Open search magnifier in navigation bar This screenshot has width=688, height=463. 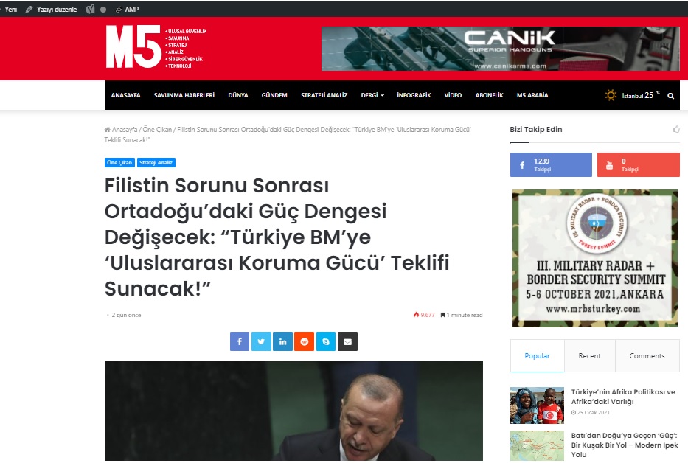click(x=670, y=96)
